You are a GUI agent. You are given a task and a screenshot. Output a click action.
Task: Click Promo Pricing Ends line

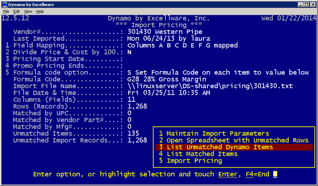coord(64,66)
